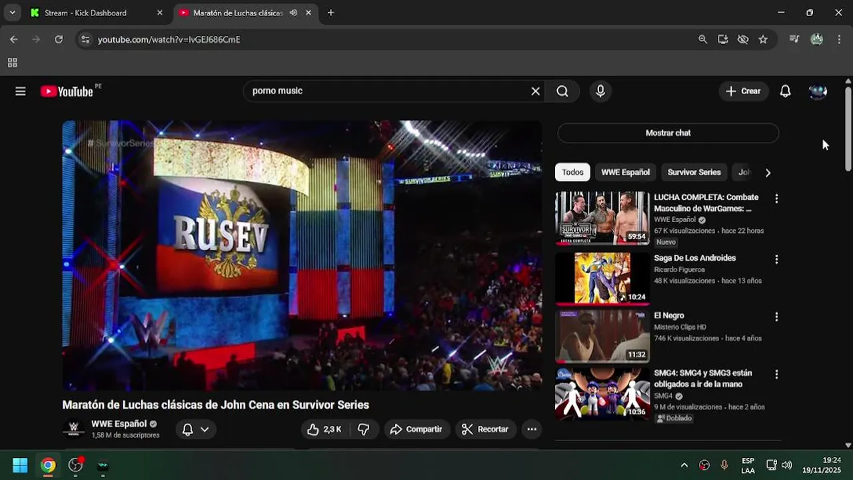Image resolution: width=853 pixels, height=480 pixels.
Task: Switch to Stream - Kick Dashboard tab
Action: [x=97, y=13]
